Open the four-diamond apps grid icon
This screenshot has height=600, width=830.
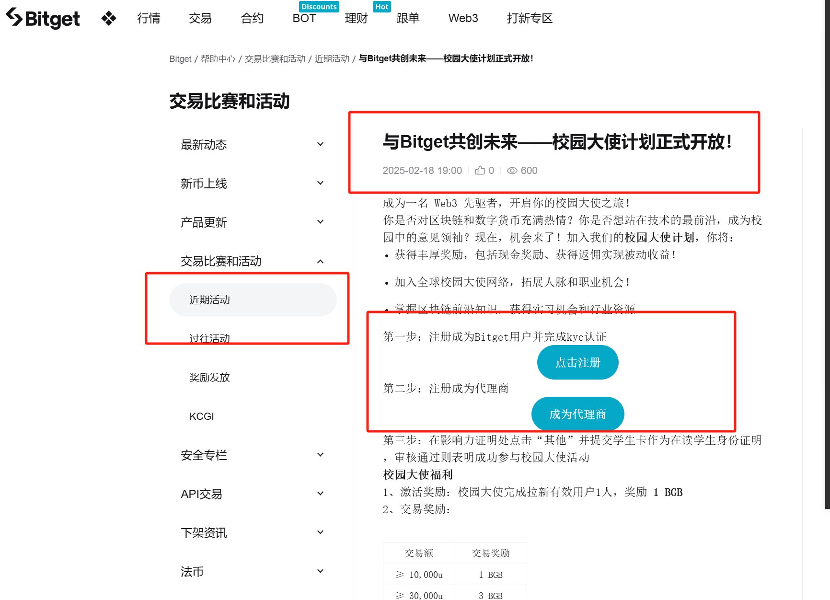(109, 18)
